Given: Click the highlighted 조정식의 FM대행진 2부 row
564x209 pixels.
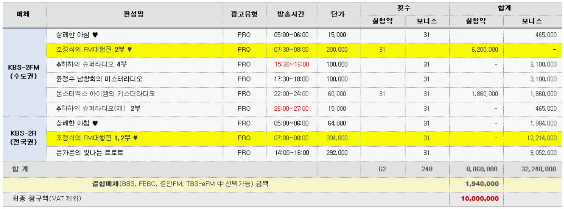Looking at the screenshot, I should point(303,50).
